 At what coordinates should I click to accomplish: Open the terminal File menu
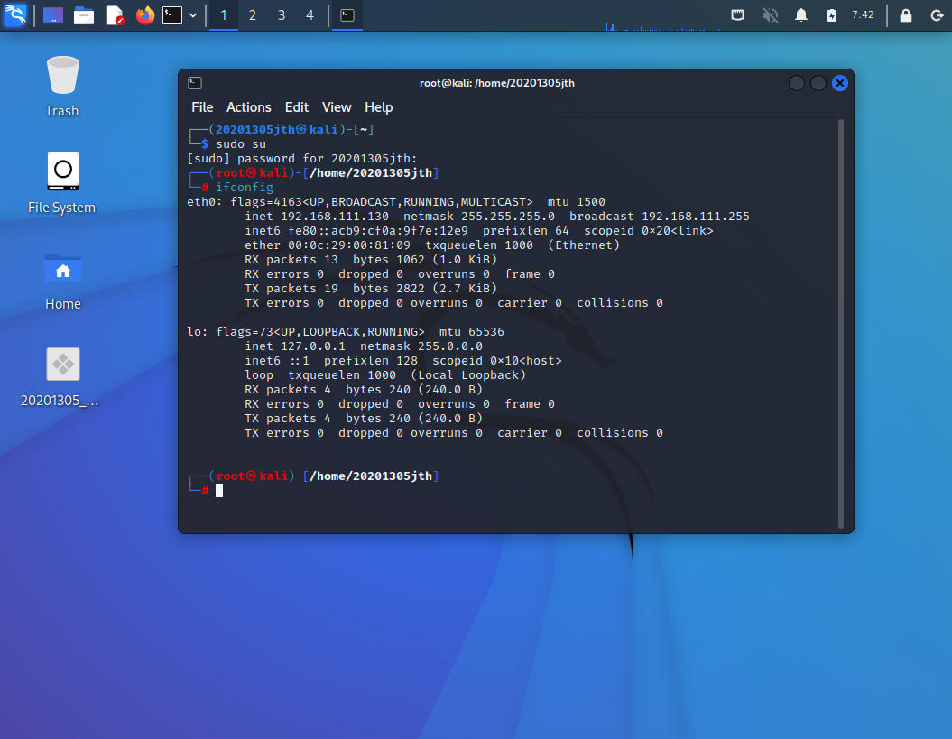(202, 107)
